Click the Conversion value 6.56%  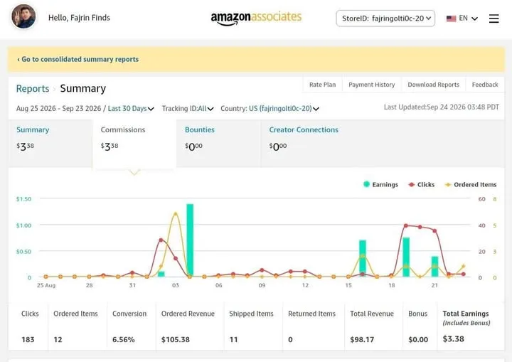(x=124, y=339)
